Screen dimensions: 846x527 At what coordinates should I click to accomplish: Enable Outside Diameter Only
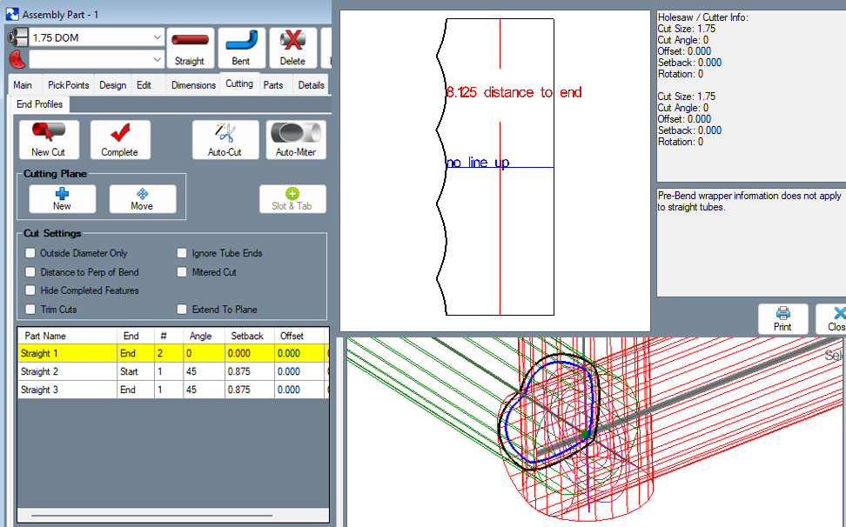tap(30, 253)
